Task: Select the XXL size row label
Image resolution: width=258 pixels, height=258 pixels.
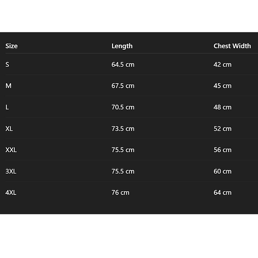Action: click(11, 150)
